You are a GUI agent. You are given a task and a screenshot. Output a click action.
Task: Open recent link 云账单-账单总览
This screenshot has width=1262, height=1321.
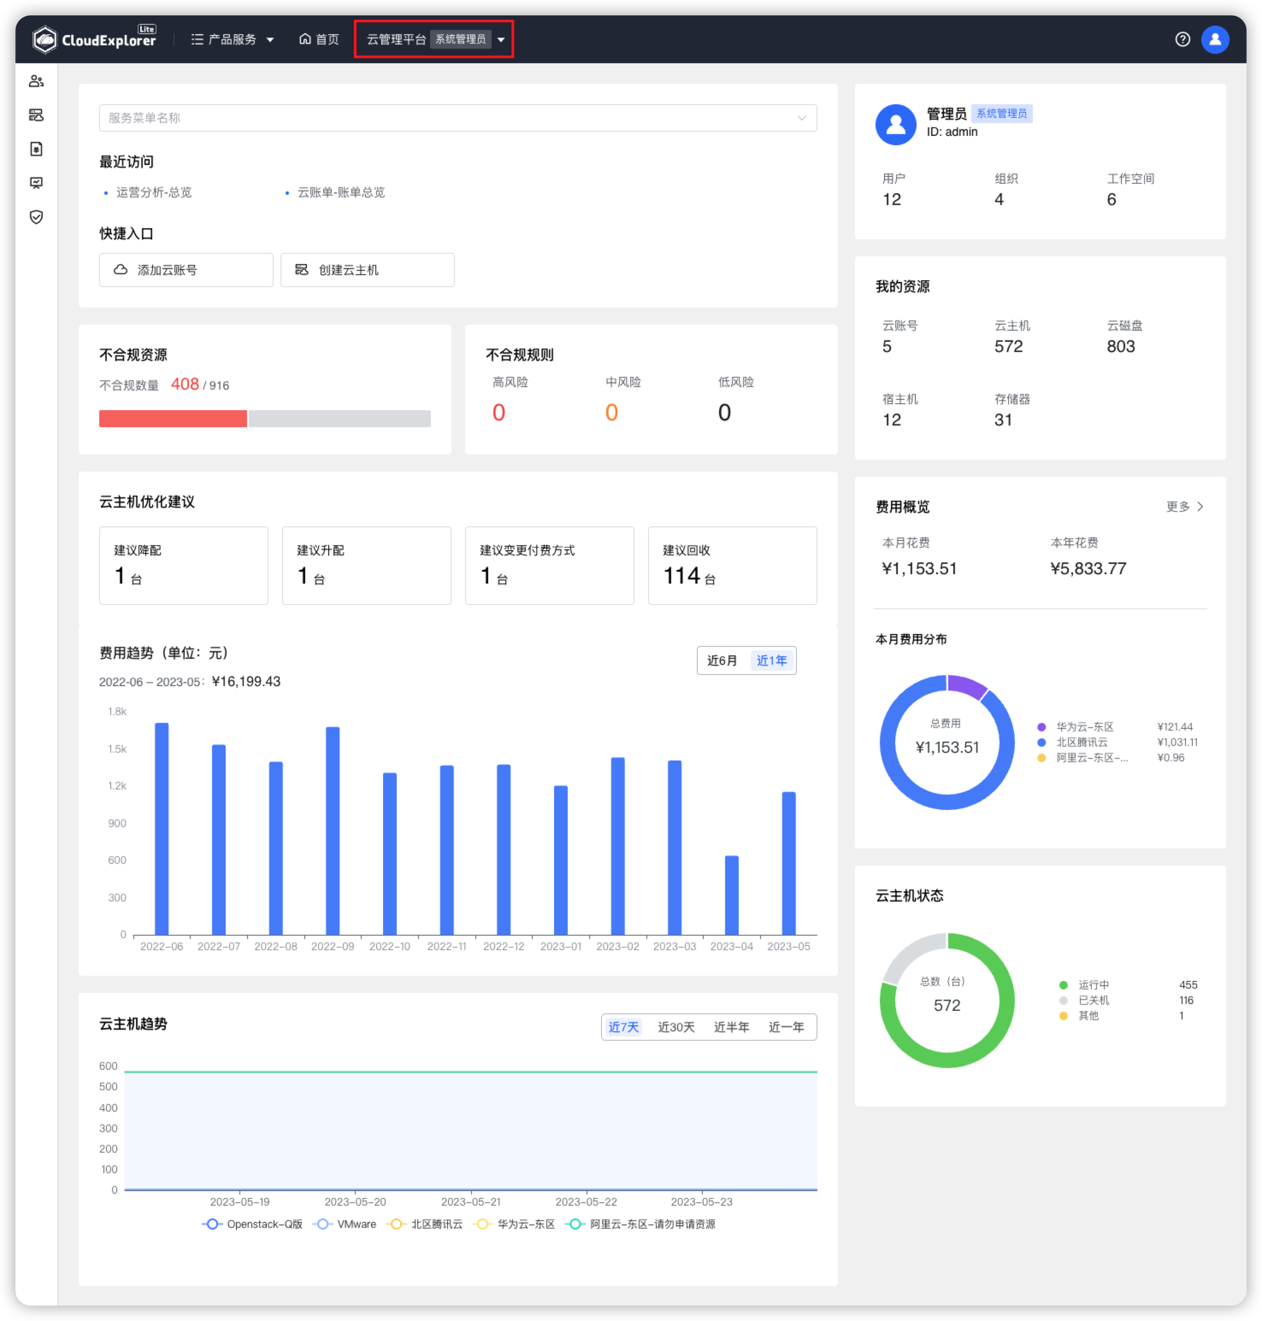coord(341,192)
